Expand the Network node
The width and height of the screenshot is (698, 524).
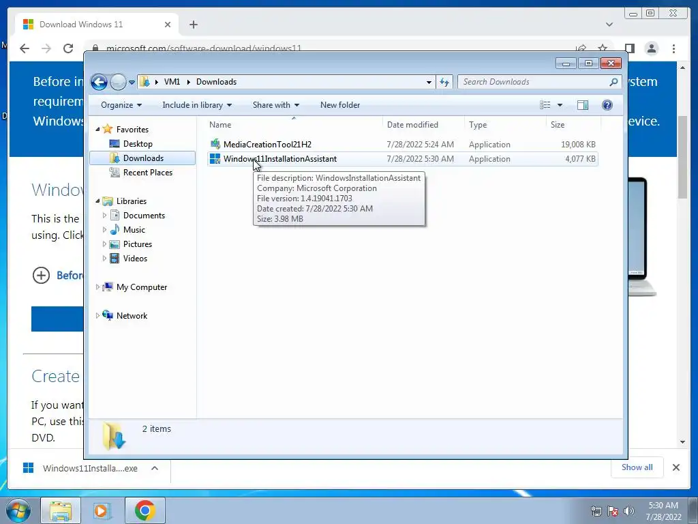click(x=98, y=316)
